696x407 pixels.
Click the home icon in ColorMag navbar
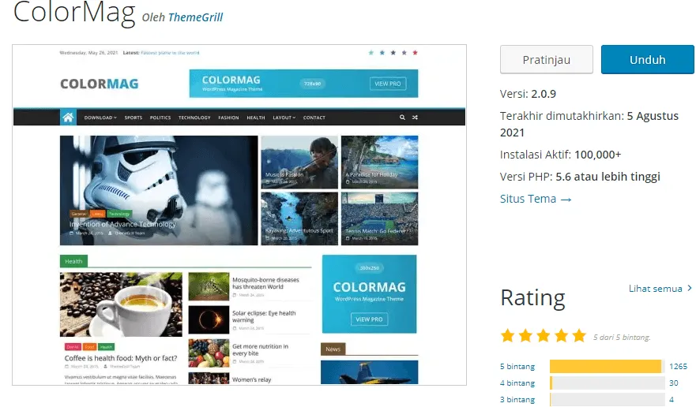(68, 118)
